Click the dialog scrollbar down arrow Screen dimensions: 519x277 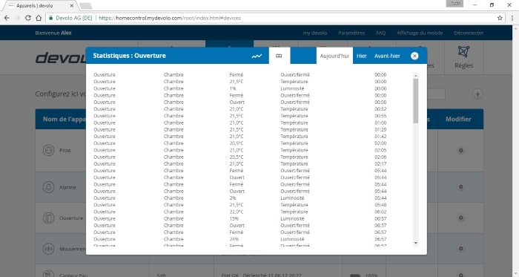[416, 243]
